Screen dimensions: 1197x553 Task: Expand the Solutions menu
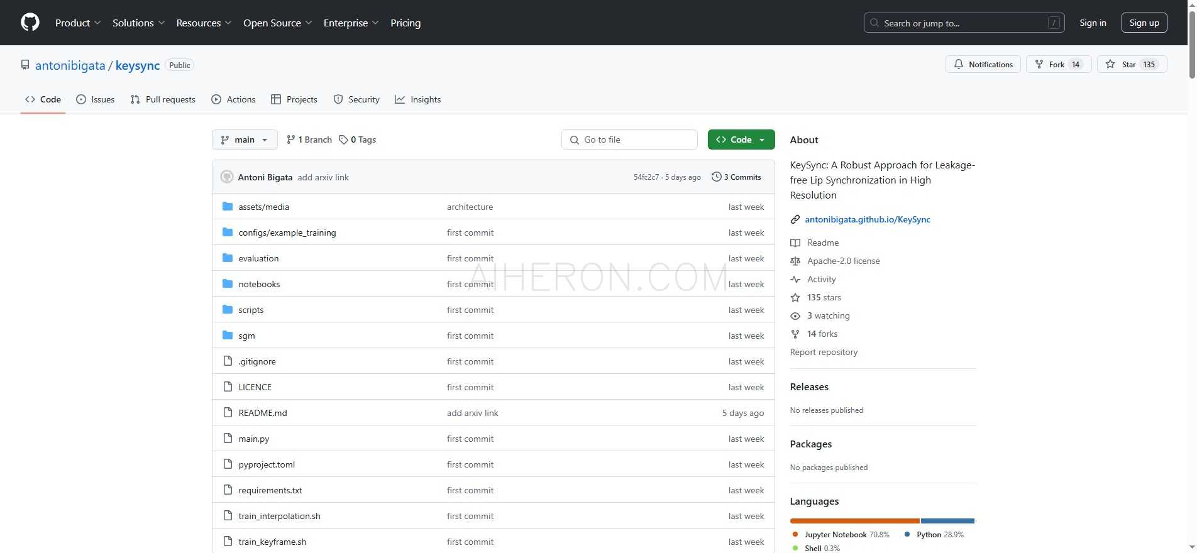pos(138,23)
